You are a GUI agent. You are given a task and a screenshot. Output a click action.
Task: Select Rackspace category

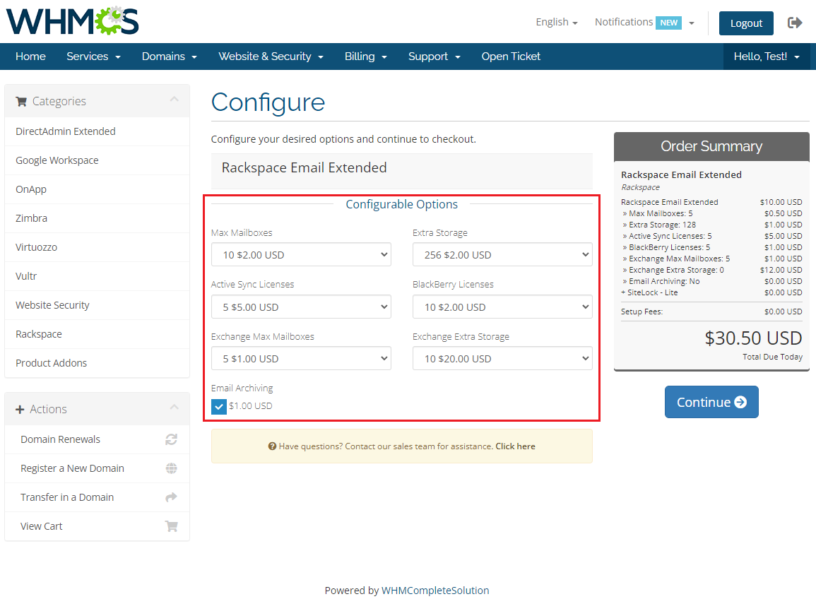point(97,334)
